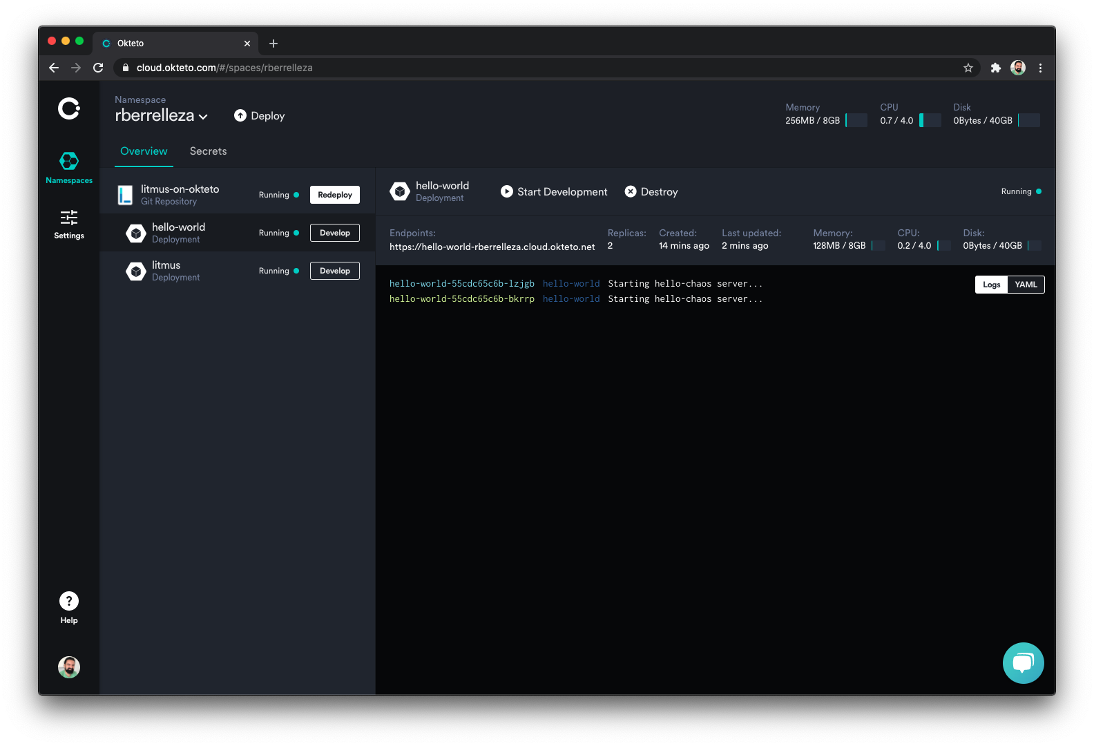The image size is (1094, 746).
Task: Click the litmus-on-okteto repository icon
Action: pos(125,195)
